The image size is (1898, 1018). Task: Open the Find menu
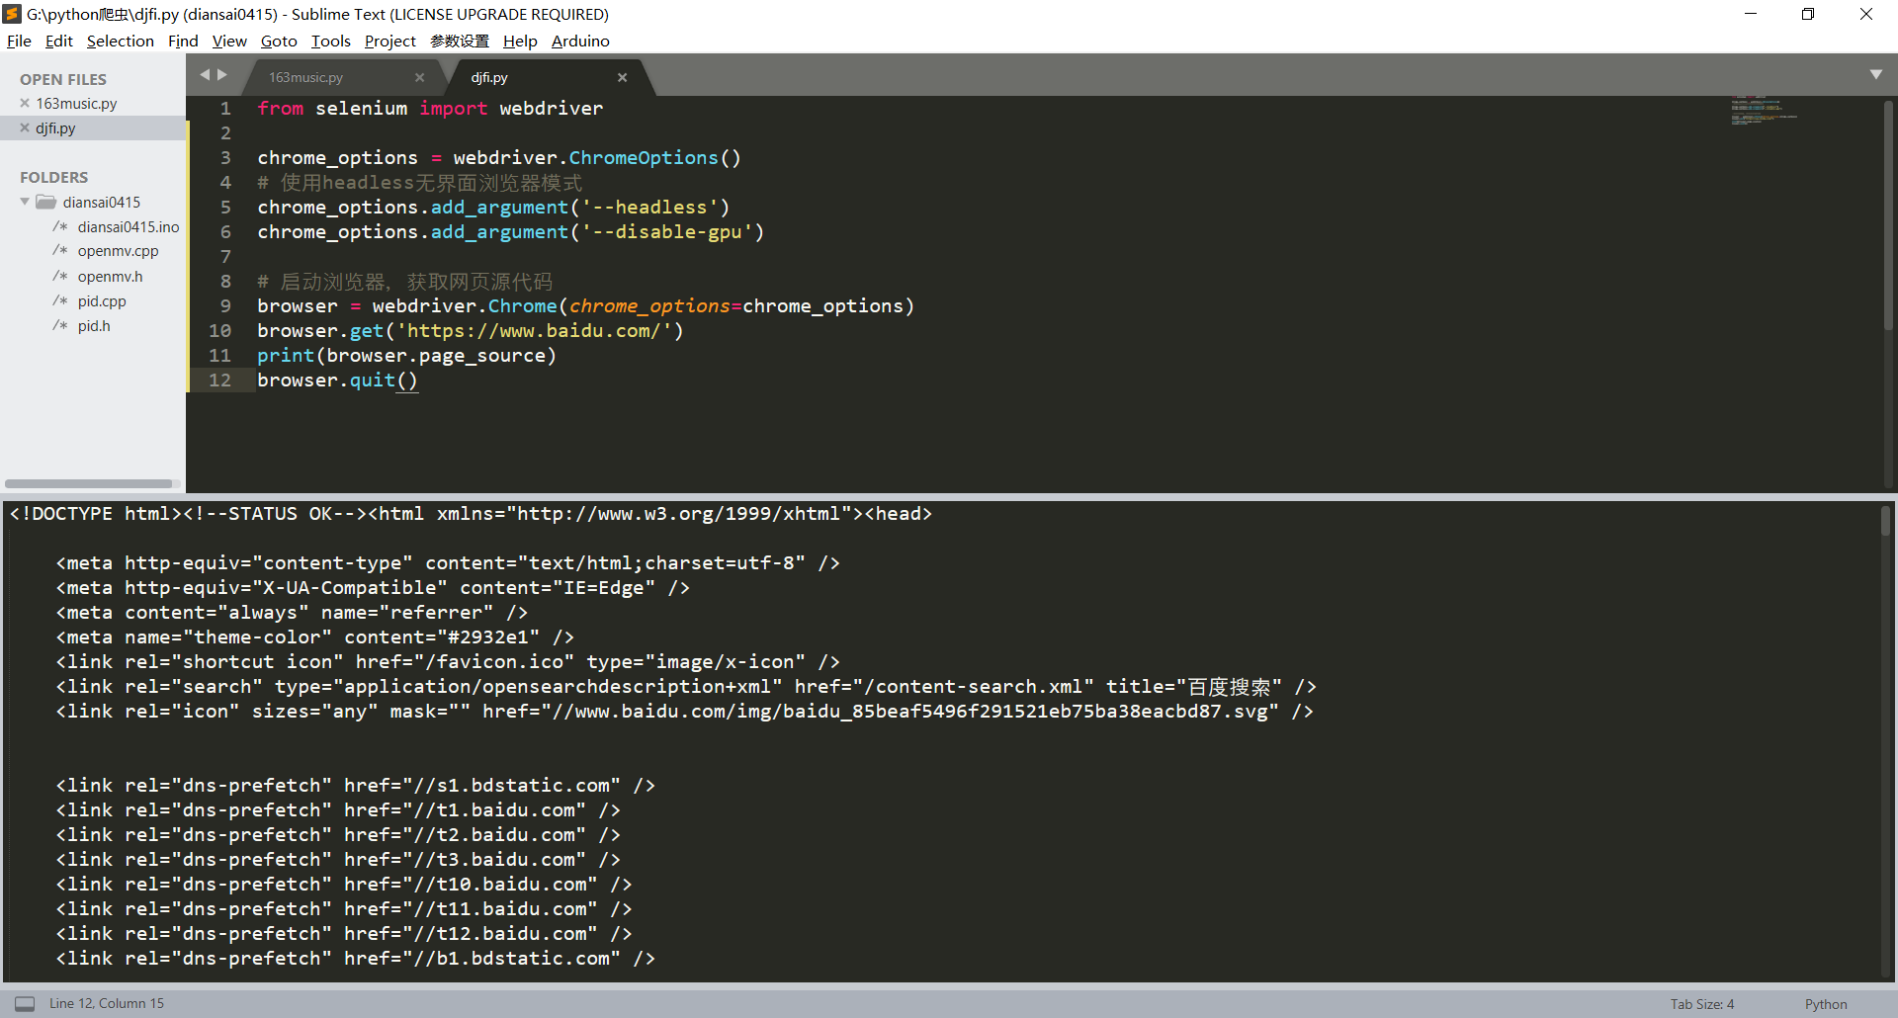(x=183, y=41)
